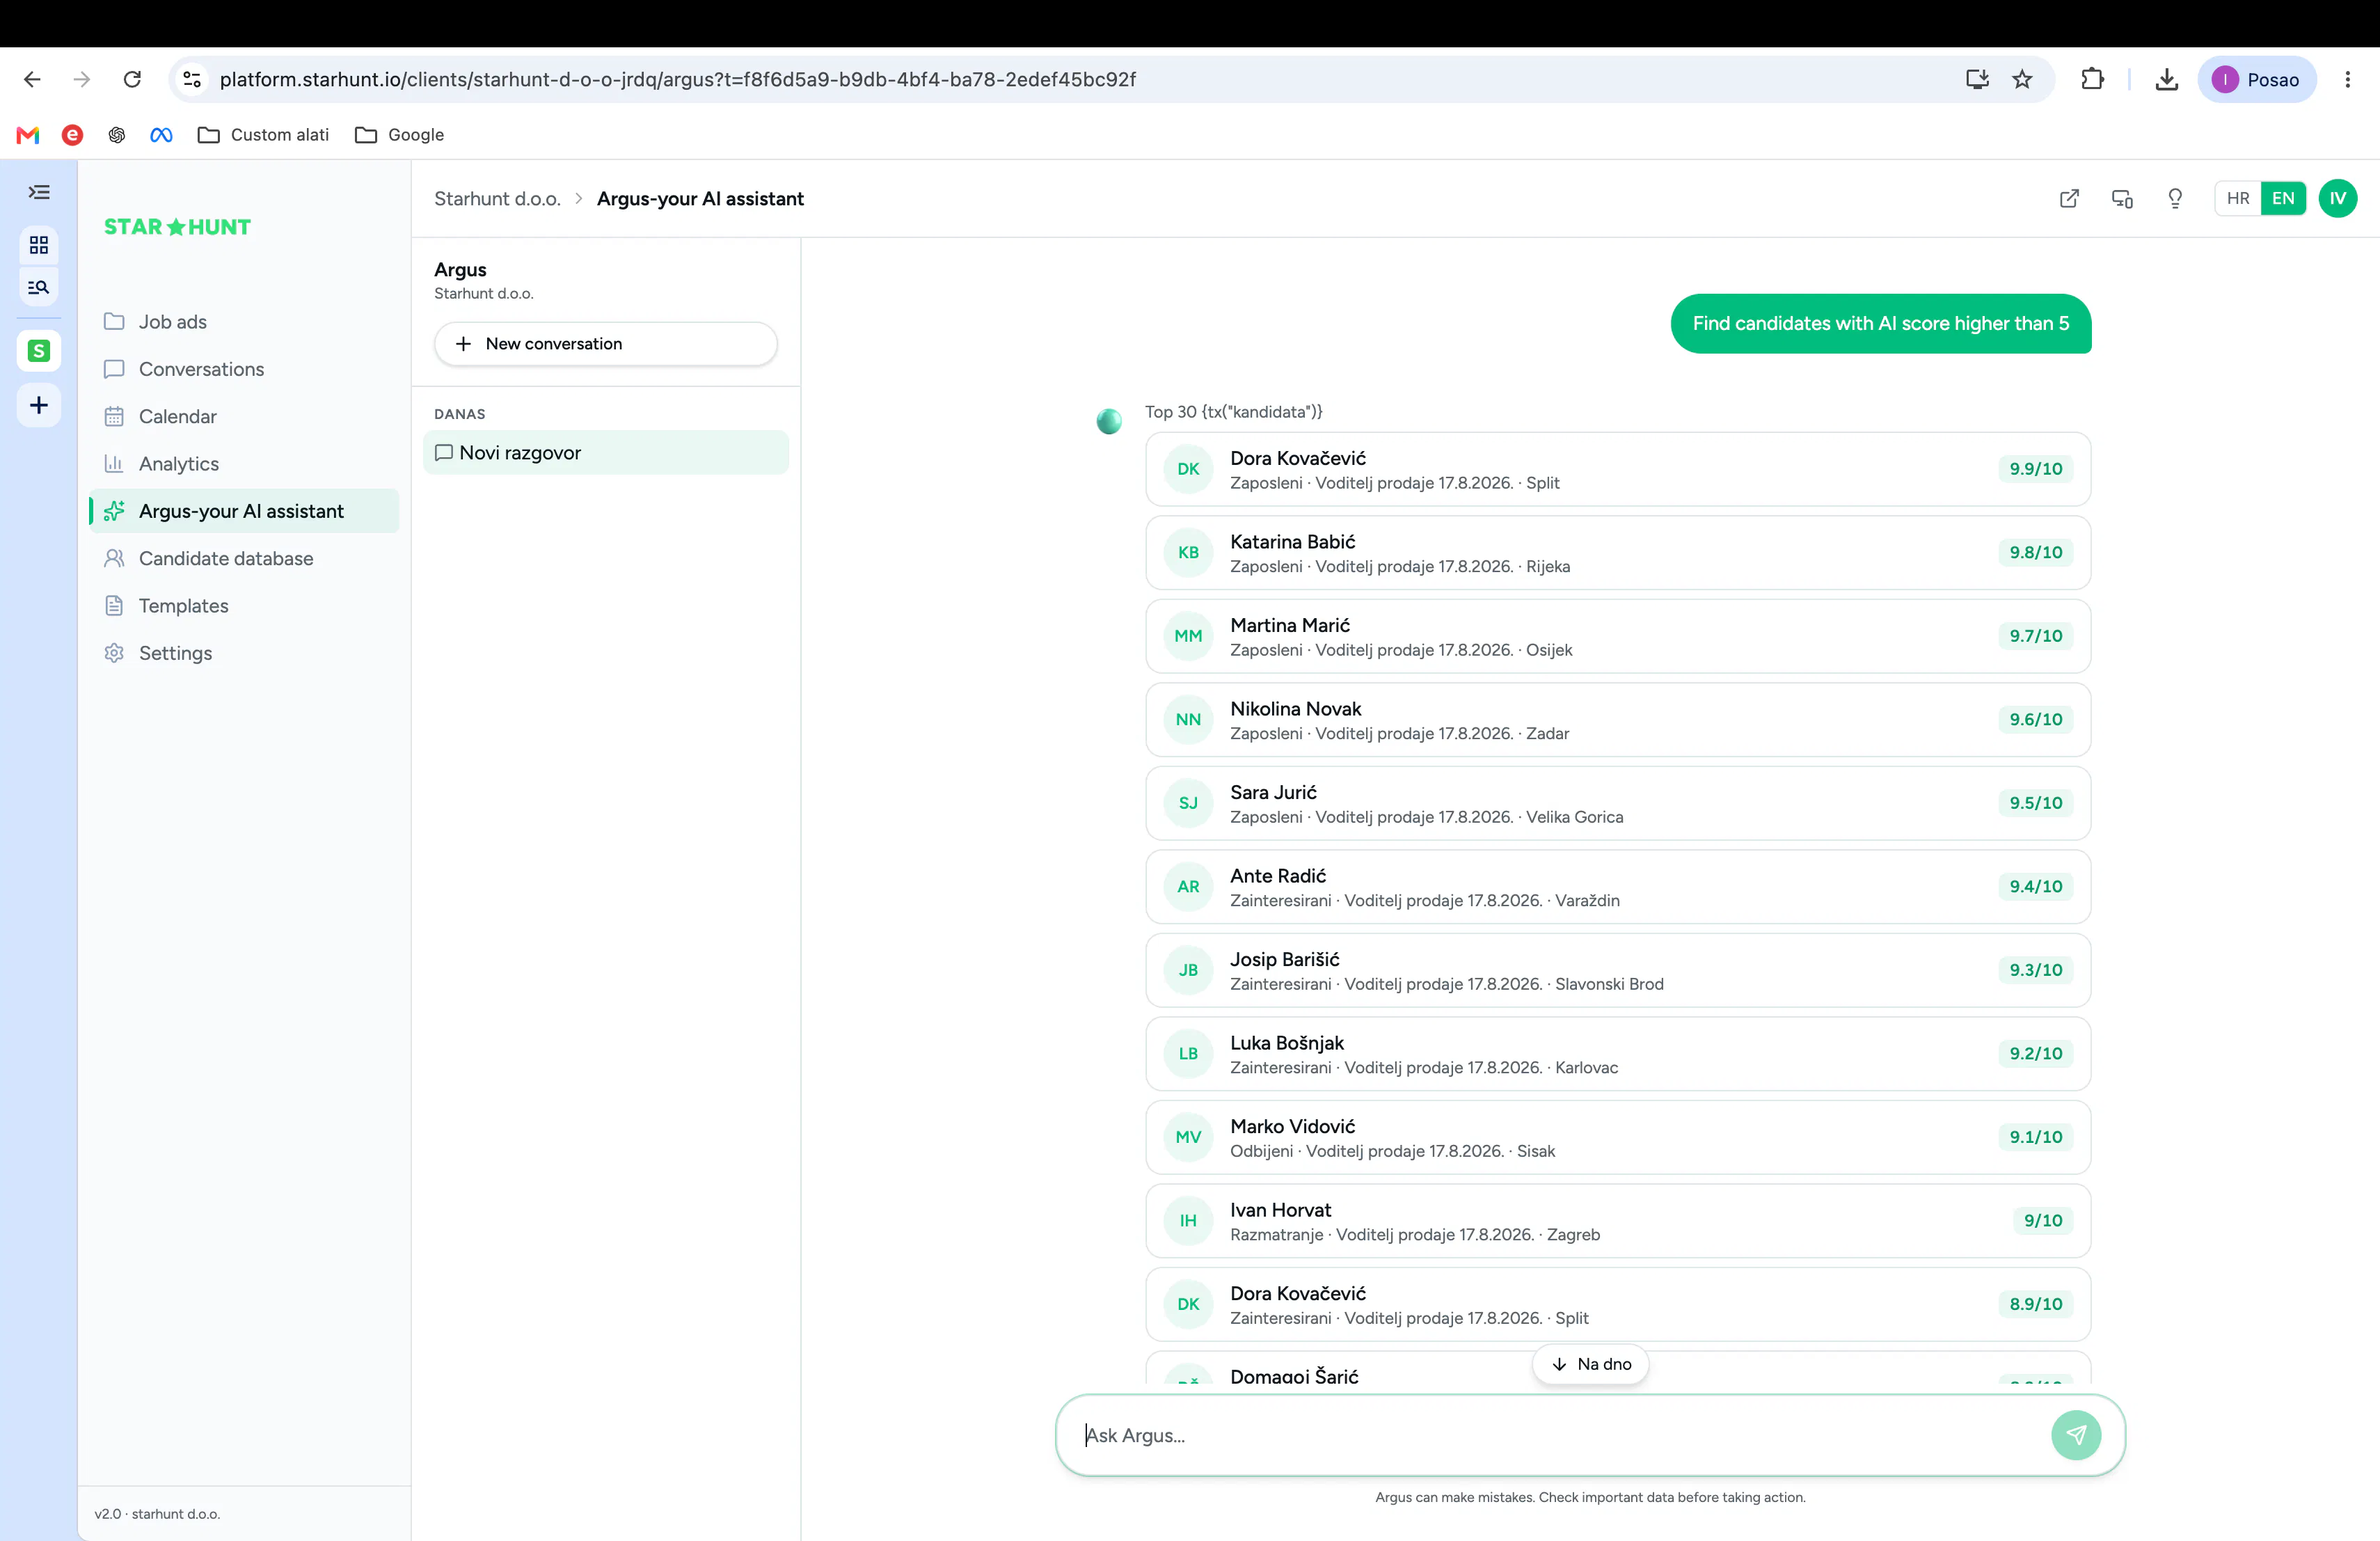Collapse the sidebar with the menu-fold icon

pos(39,192)
